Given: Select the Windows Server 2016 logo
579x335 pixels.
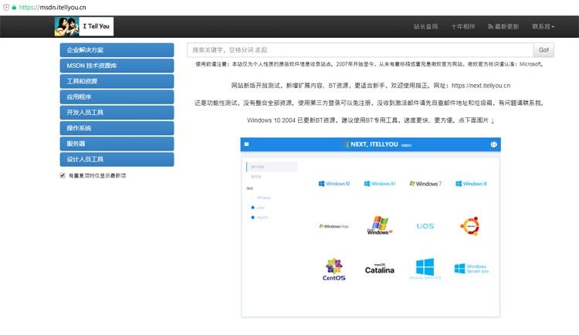Looking at the screenshot, I should pos(425,269).
